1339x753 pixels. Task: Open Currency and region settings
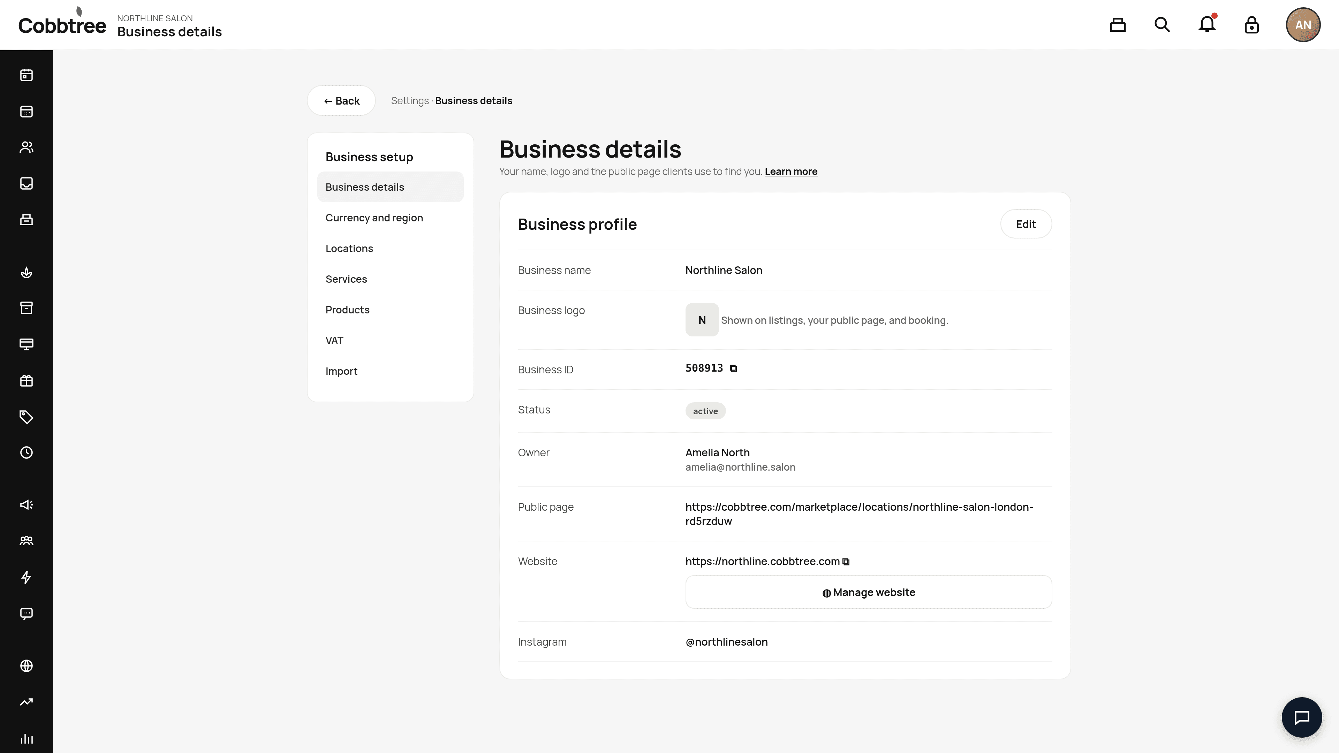(x=391, y=218)
